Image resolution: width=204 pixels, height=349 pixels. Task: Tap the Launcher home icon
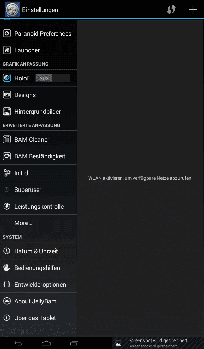(7, 50)
